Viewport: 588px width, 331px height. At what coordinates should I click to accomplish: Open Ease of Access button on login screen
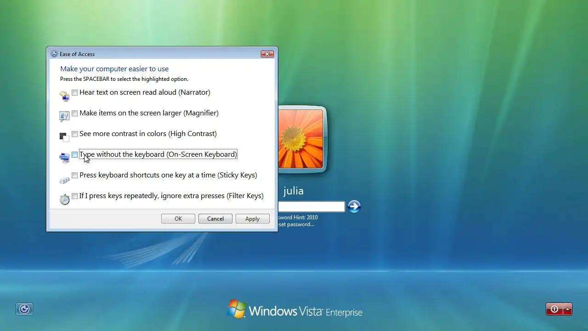24,309
